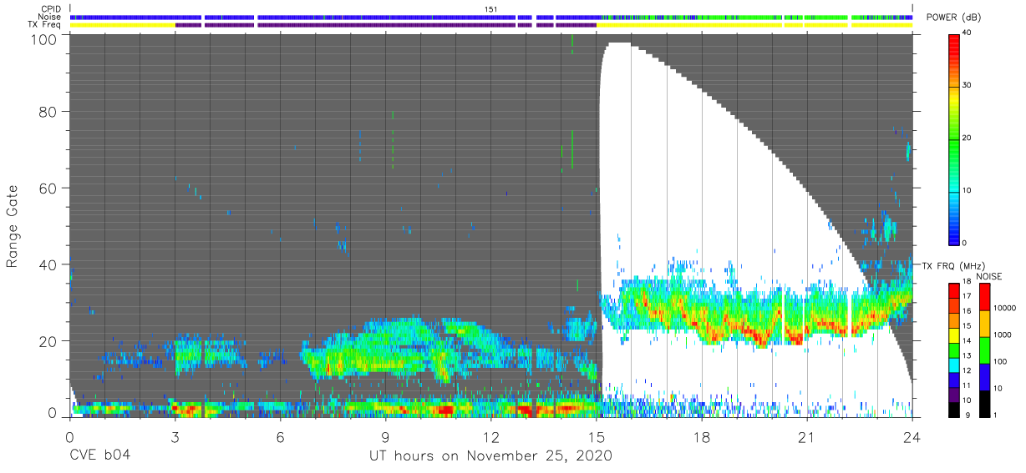Screen dimensions: 1026x473
Task: Click the CPID value 151
Action: [490, 9]
